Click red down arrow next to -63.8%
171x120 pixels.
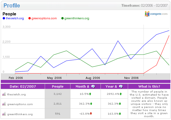click(x=91, y=114)
